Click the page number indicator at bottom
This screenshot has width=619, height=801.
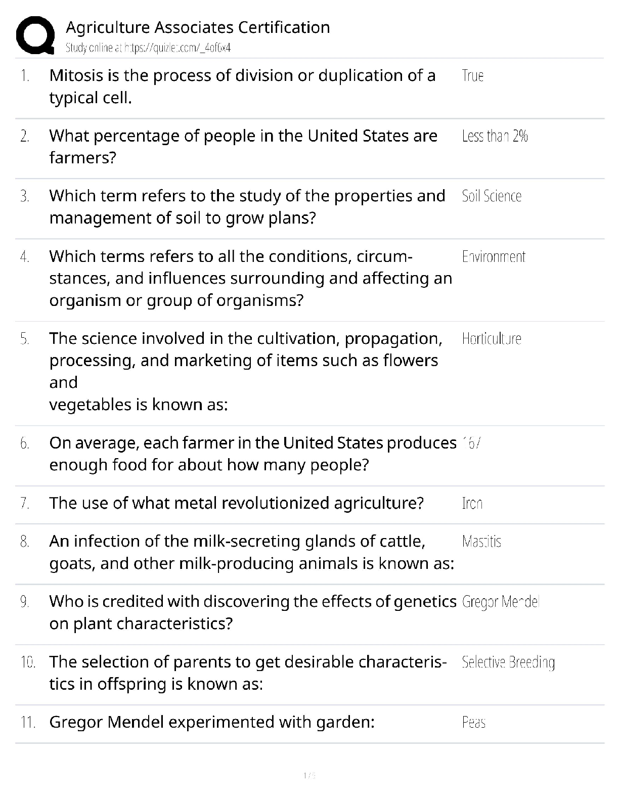pyautogui.click(x=309, y=775)
